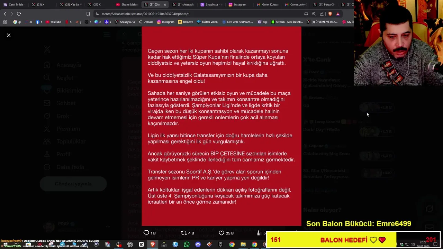Switch to the Community Gmail tab
The width and height of the screenshot is (443, 249).
pyautogui.click(x=296, y=4)
